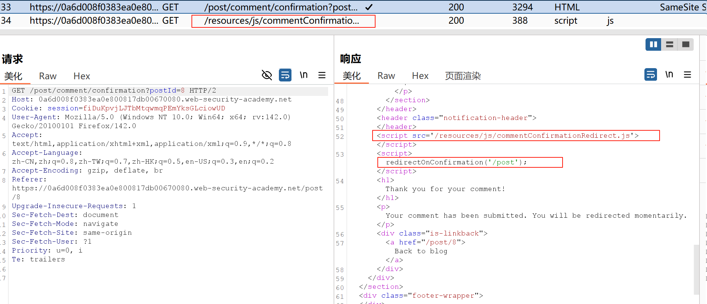Click the Upgrade-Insecure-Requests header line
Screen dimensions: 707x304
[74, 206]
